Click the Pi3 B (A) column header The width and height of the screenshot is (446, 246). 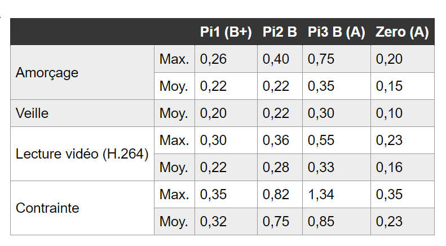(x=336, y=32)
